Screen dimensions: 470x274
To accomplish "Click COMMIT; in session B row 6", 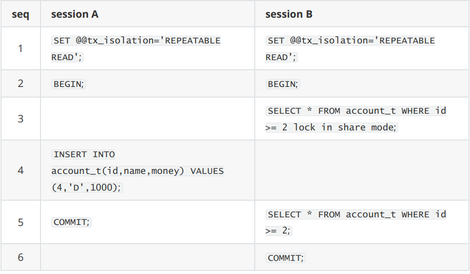I will click(285, 258).
